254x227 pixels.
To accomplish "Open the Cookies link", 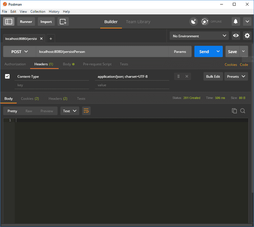I will click(x=231, y=64).
